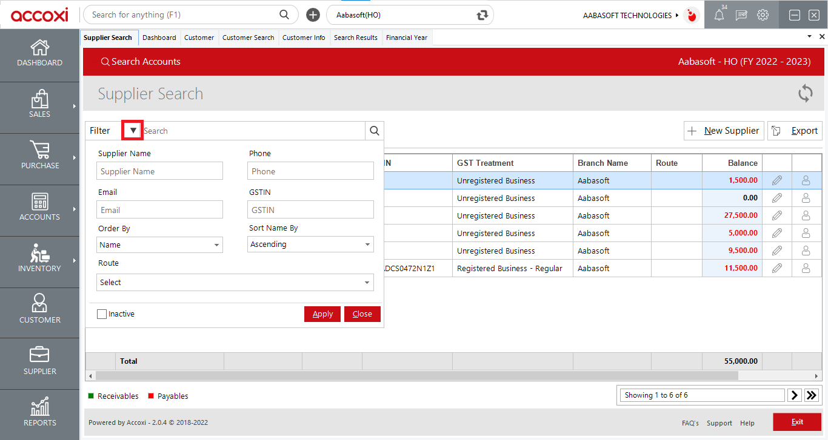Switch to the Financial Year tab
This screenshot has height=440, width=828.
tap(407, 38)
